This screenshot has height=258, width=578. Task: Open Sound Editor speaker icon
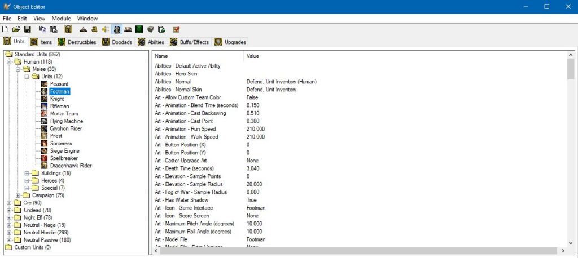[105, 29]
